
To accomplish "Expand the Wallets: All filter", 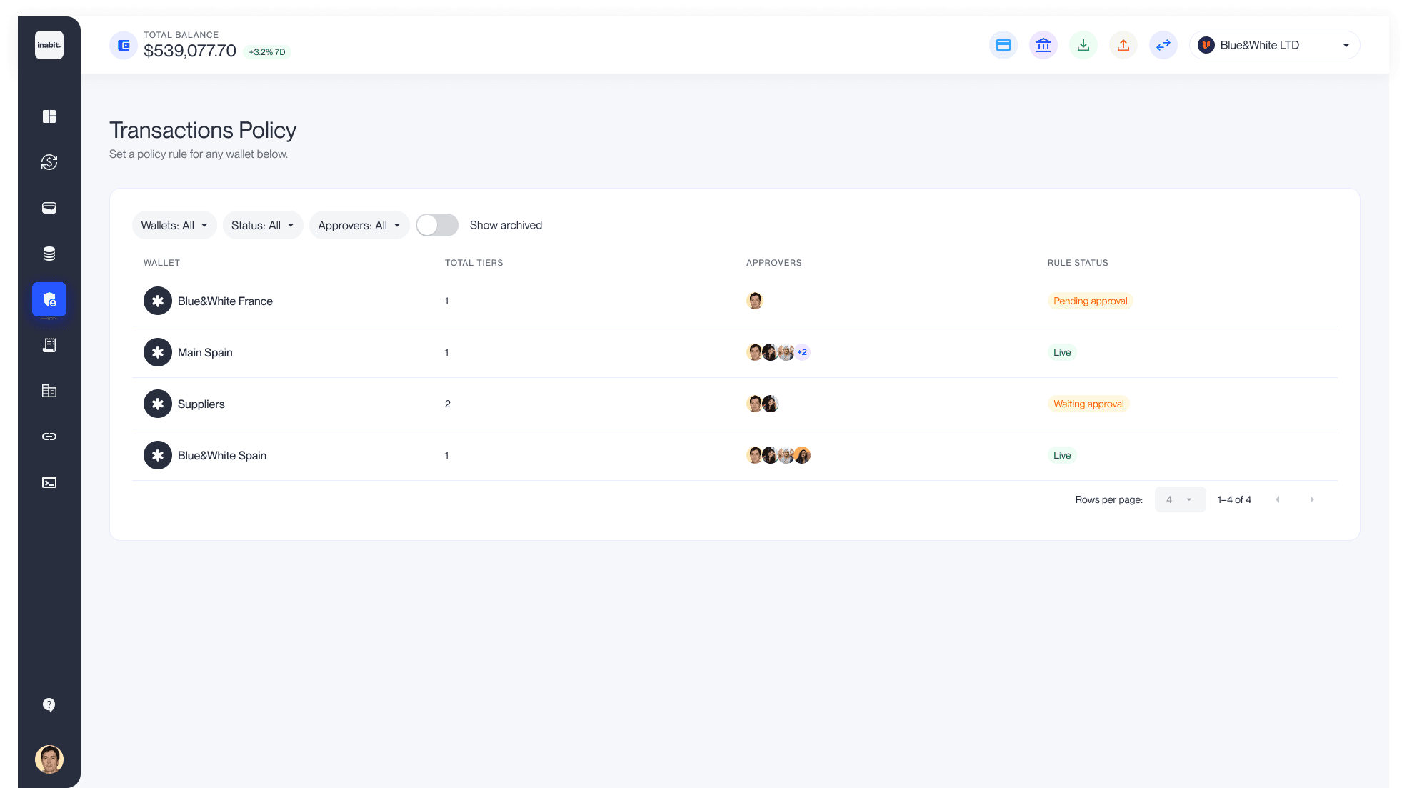I will pos(174,225).
